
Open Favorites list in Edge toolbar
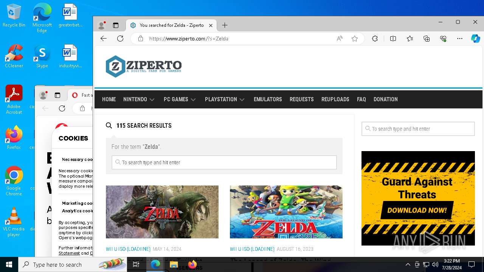click(x=410, y=39)
